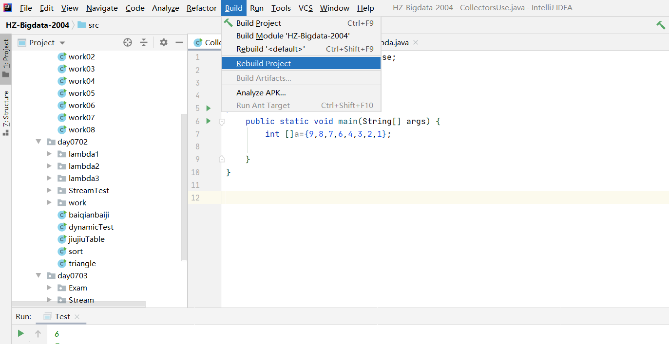Open the Run menu
The image size is (669, 344).
tap(257, 8)
